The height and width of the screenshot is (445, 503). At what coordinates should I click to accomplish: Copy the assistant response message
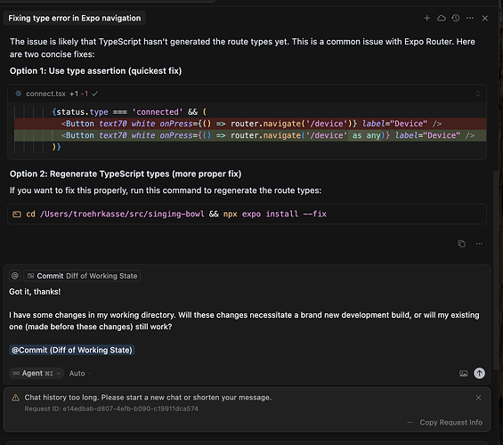[461, 244]
